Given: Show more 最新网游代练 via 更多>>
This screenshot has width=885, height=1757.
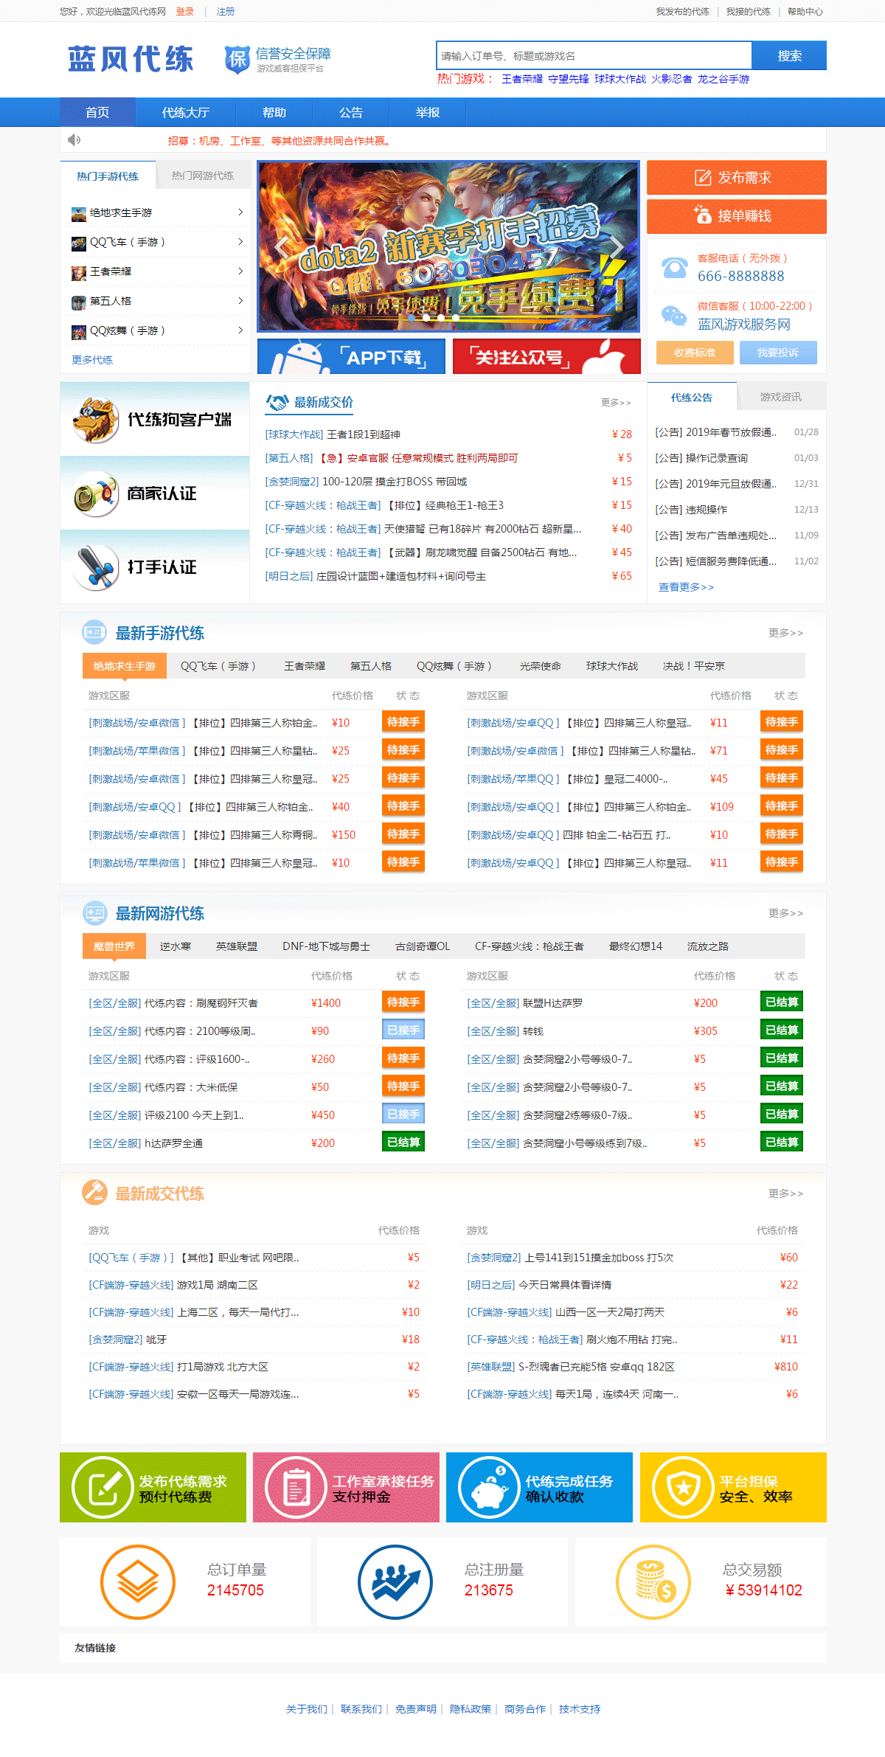Looking at the screenshot, I should point(785,913).
